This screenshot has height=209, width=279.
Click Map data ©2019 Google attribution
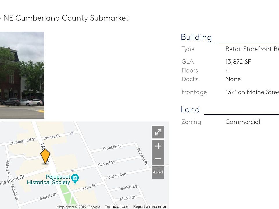click(78, 207)
